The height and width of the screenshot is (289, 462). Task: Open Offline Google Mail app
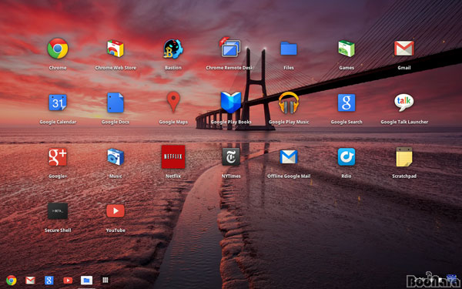click(x=289, y=156)
